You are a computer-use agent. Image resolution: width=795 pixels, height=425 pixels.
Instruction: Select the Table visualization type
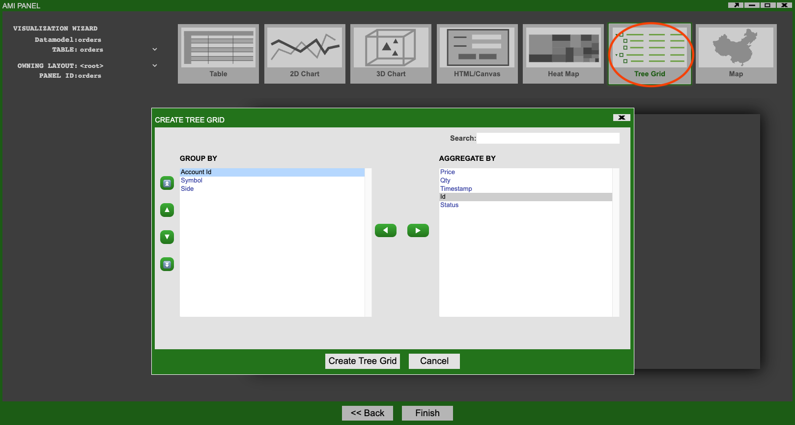218,54
